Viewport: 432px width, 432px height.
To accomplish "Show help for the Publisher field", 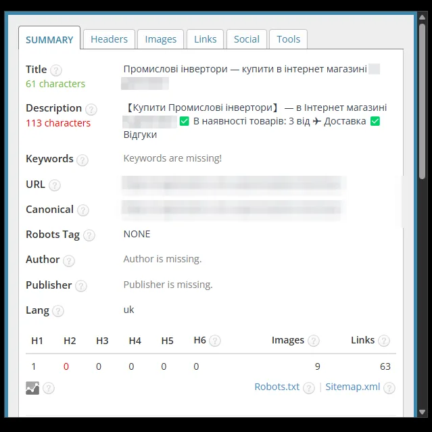I will coord(81,286).
